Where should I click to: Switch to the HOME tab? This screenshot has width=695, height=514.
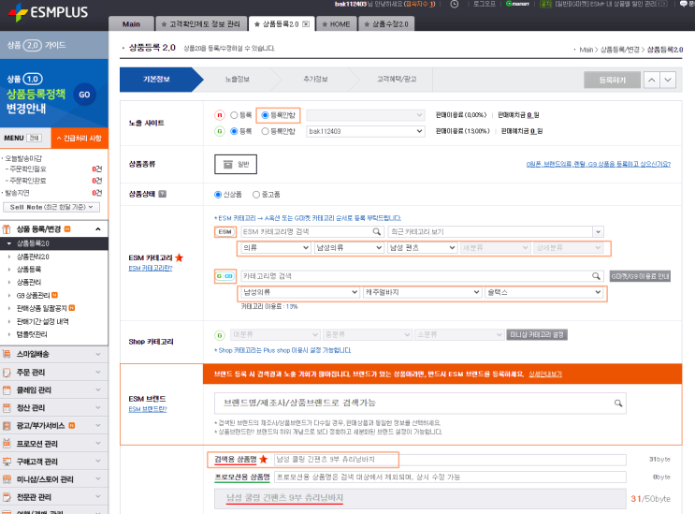(x=336, y=24)
